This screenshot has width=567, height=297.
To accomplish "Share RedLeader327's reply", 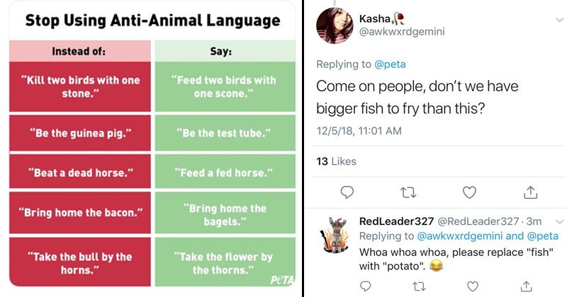I will click(526, 286).
